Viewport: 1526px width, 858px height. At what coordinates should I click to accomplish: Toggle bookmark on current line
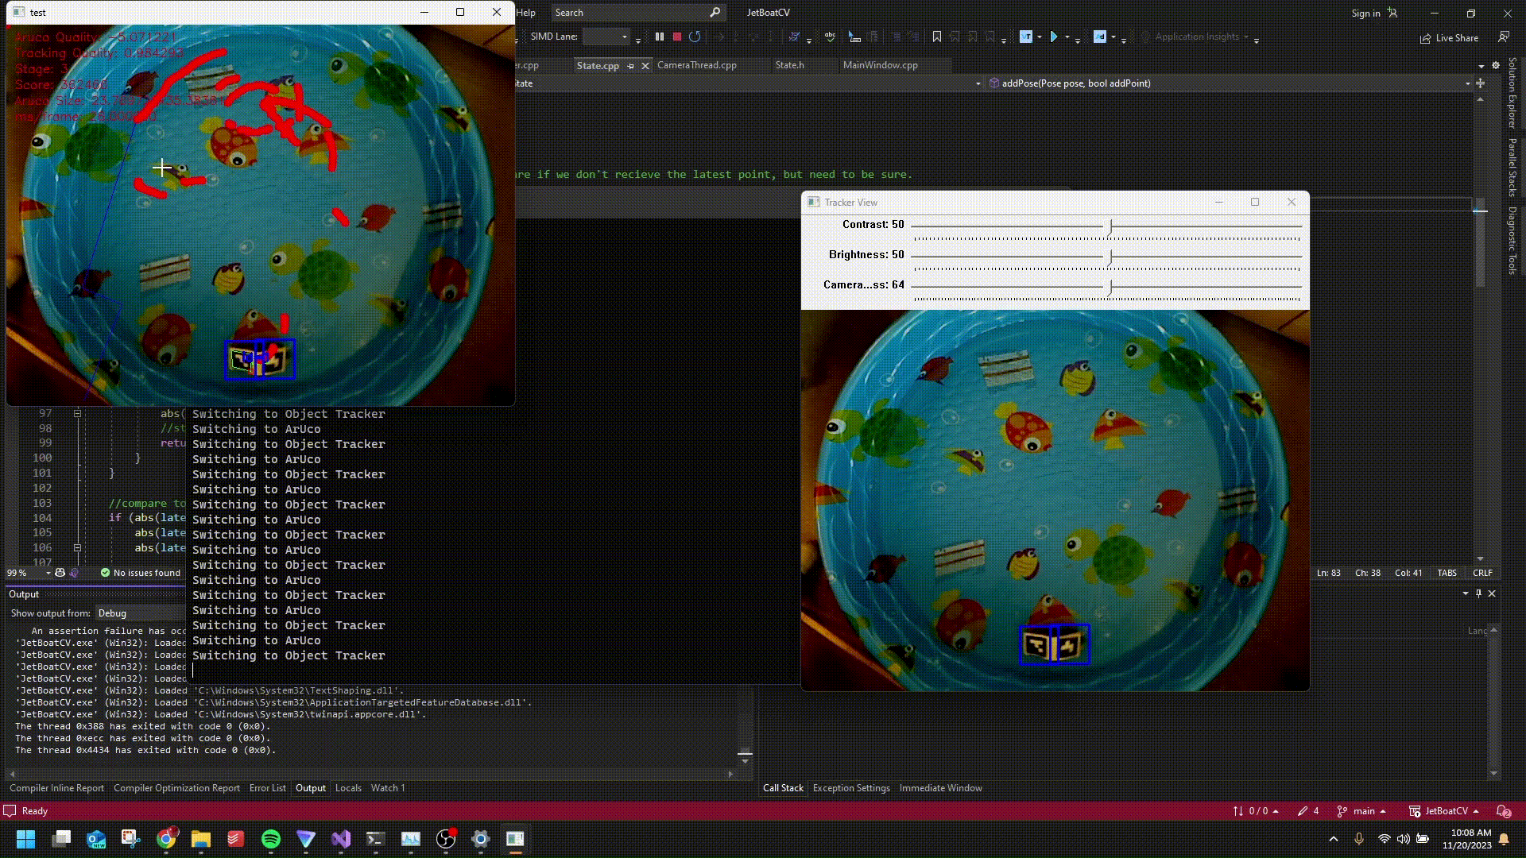point(937,37)
